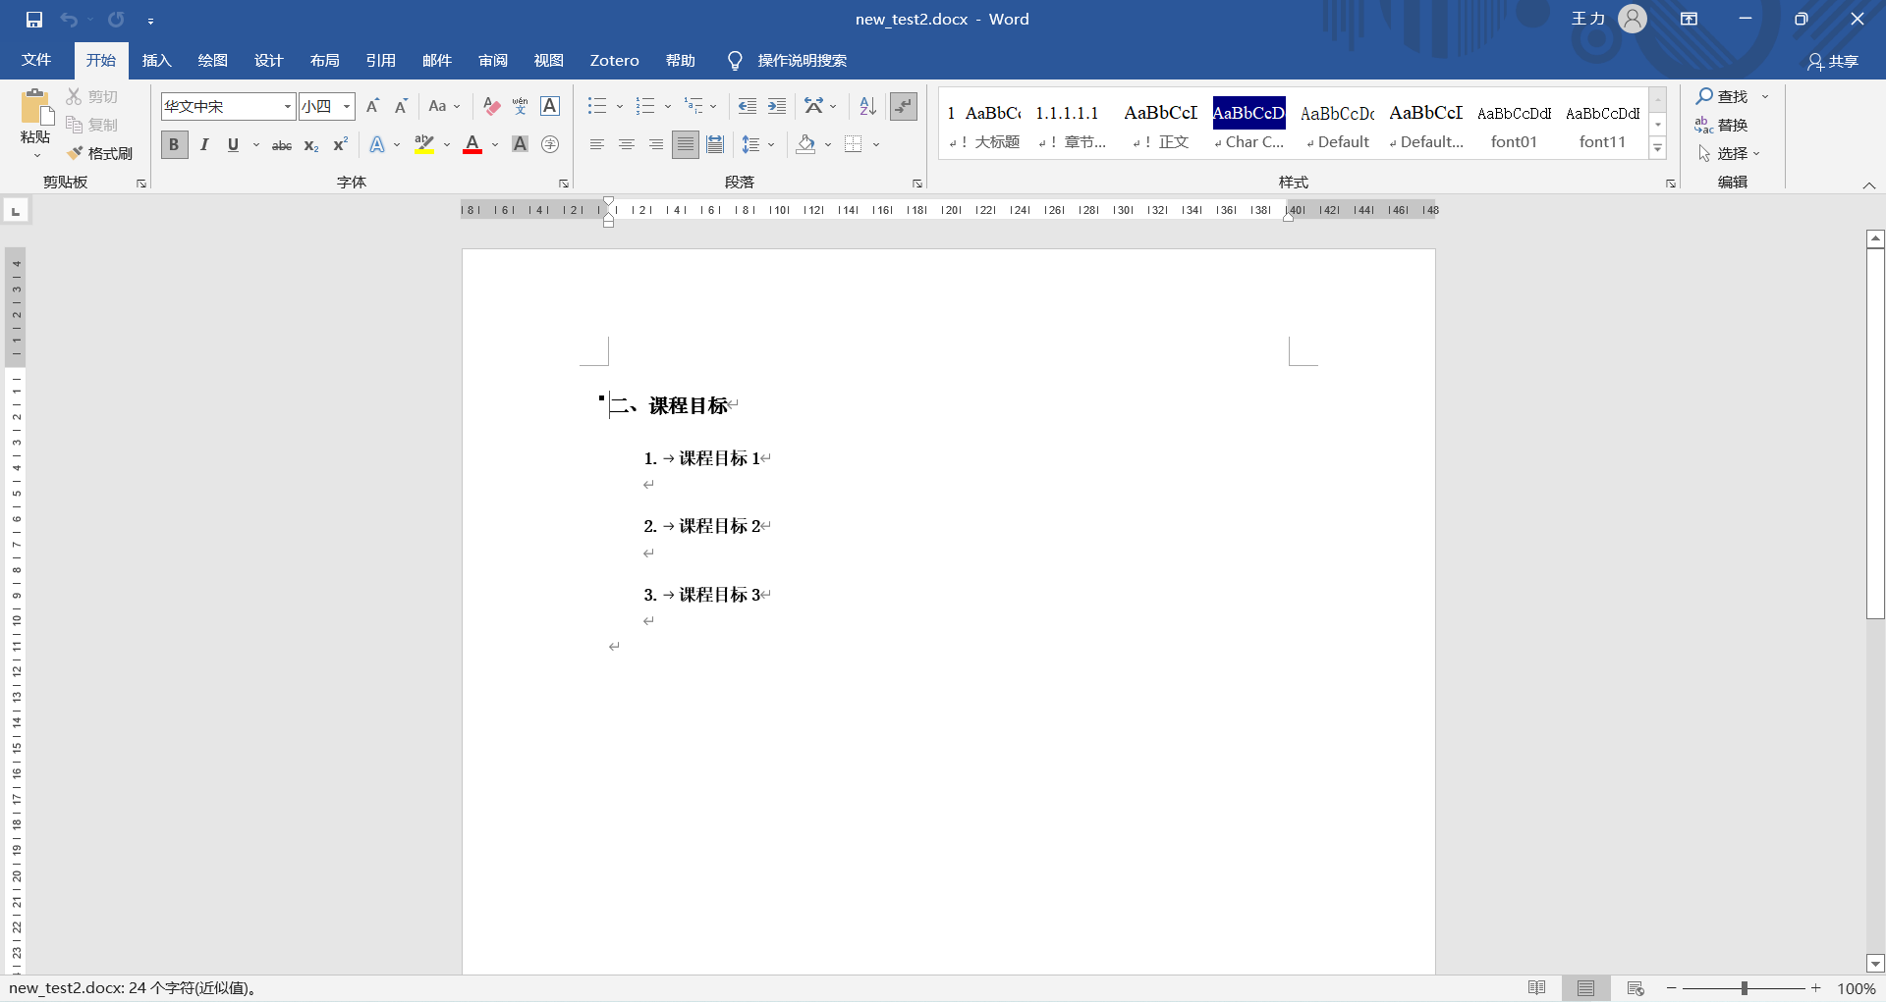1886x1002 pixels.
Task: Enable strikethrough formatting
Action: click(x=281, y=144)
